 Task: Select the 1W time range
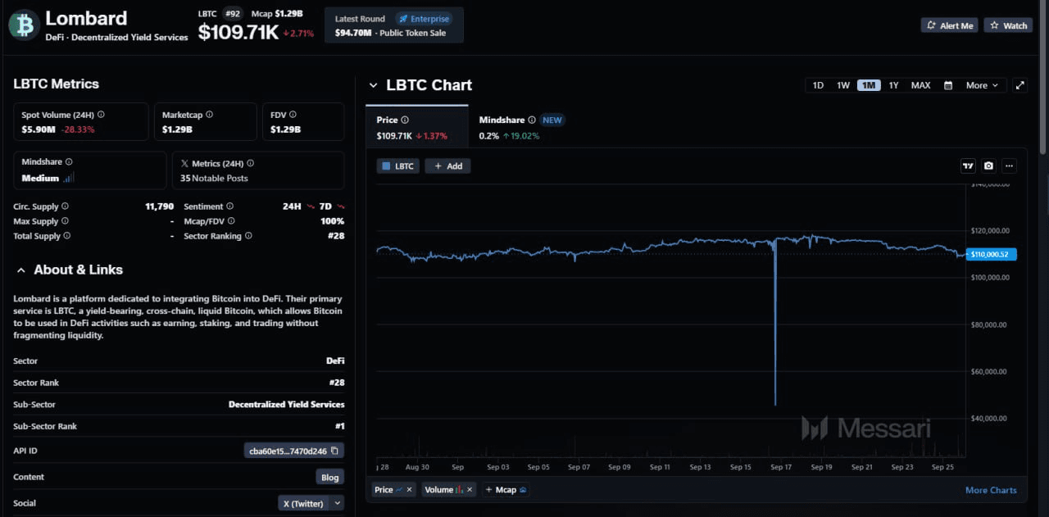pyautogui.click(x=843, y=85)
